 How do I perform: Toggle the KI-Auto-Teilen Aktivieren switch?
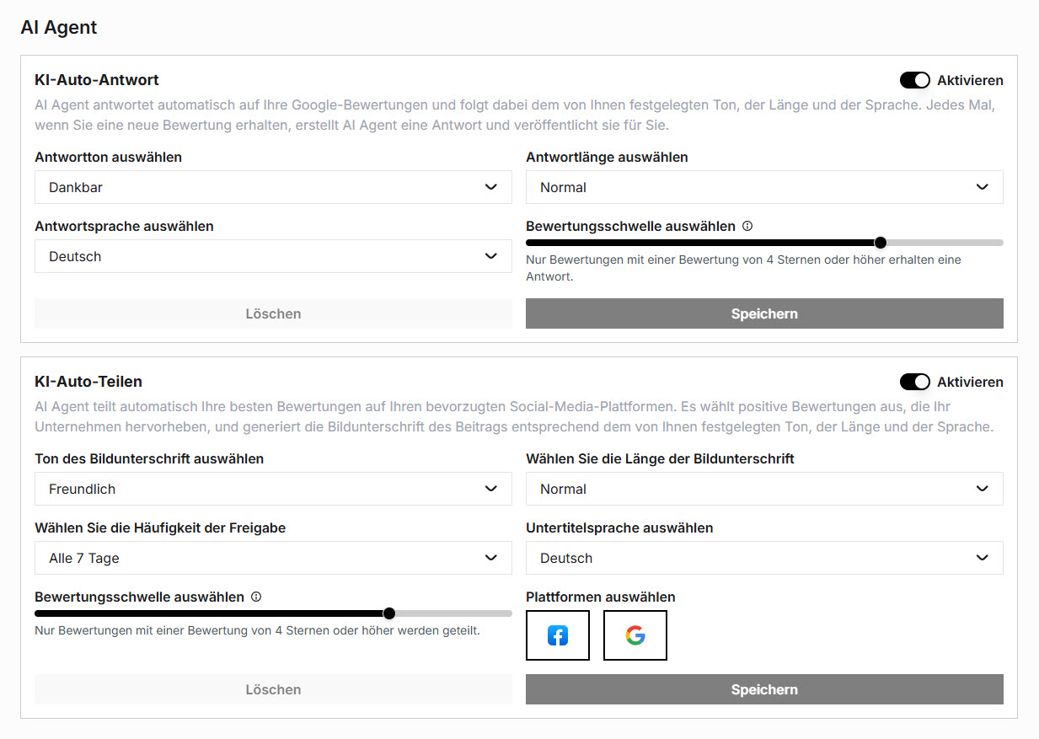(x=914, y=382)
